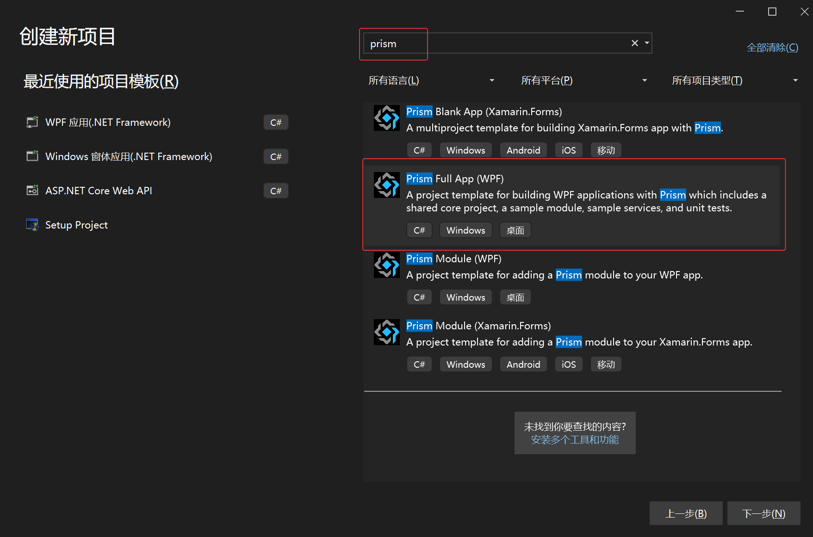Click the 全部清除(C) link
This screenshot has height=537, width=813.
pyautogui.click(x=772, y=48)
